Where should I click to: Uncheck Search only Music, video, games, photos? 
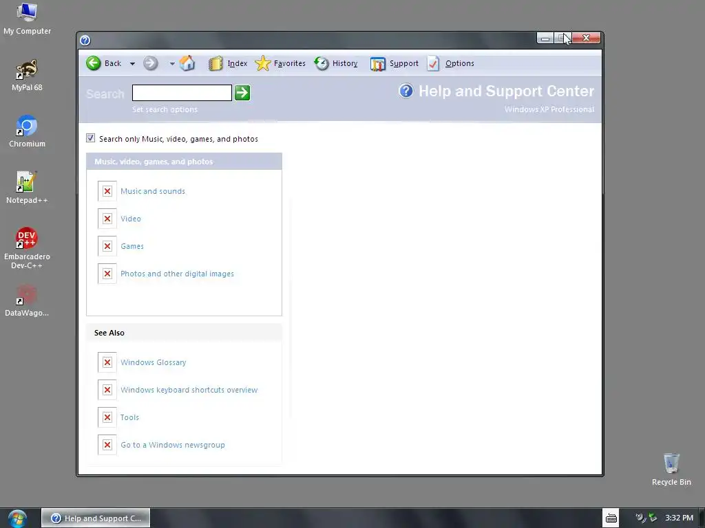pos(91,138)
